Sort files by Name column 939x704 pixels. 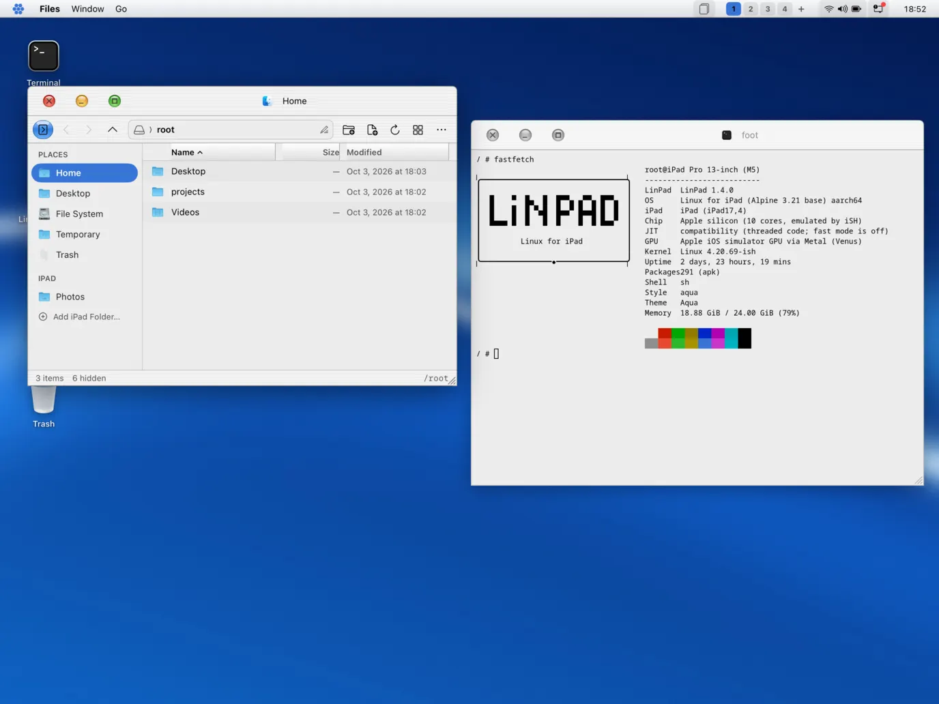(x=209, y=152)
